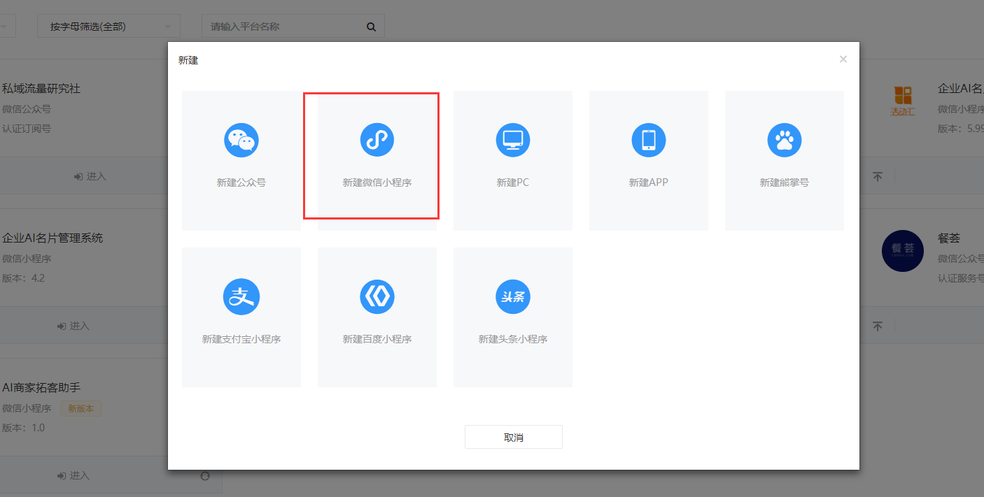The image size is (984, 497).
Task: Click the 头条 Toutiao icon
Action: [513, 296]
